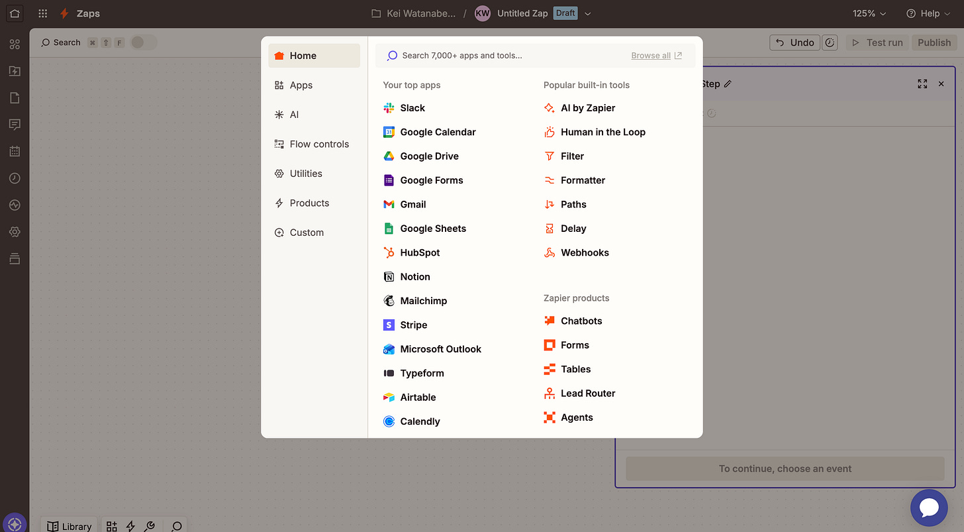
Task: Open the Apps category
Action: pos(314,85)
